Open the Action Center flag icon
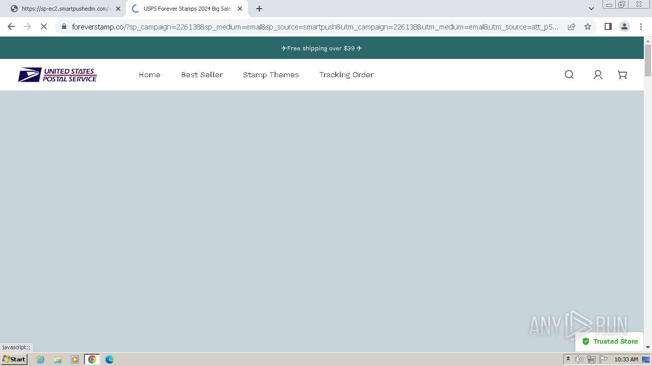The image size is (652, 366). pyautogui.click(x=604, y=359)
